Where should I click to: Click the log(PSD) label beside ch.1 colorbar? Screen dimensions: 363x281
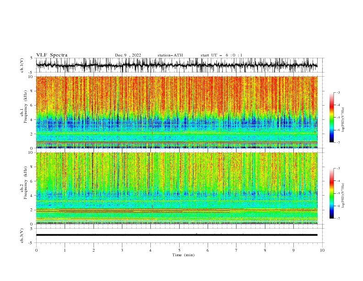click(343, 120)
